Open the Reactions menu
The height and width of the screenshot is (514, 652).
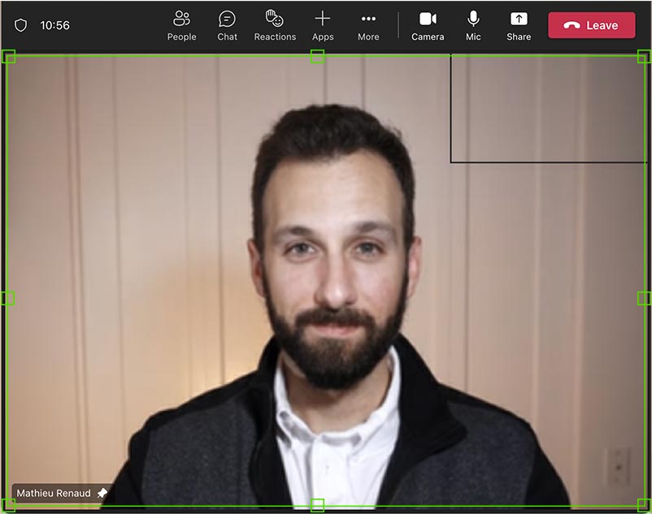click(275, 26)
